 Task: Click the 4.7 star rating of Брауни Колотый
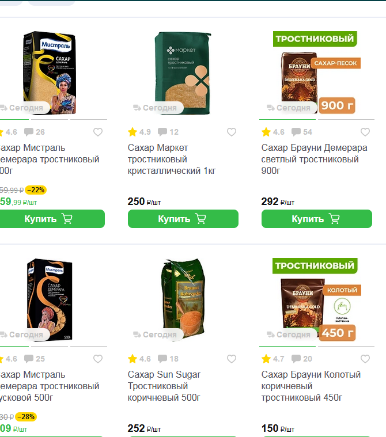(x=273, y=359)
